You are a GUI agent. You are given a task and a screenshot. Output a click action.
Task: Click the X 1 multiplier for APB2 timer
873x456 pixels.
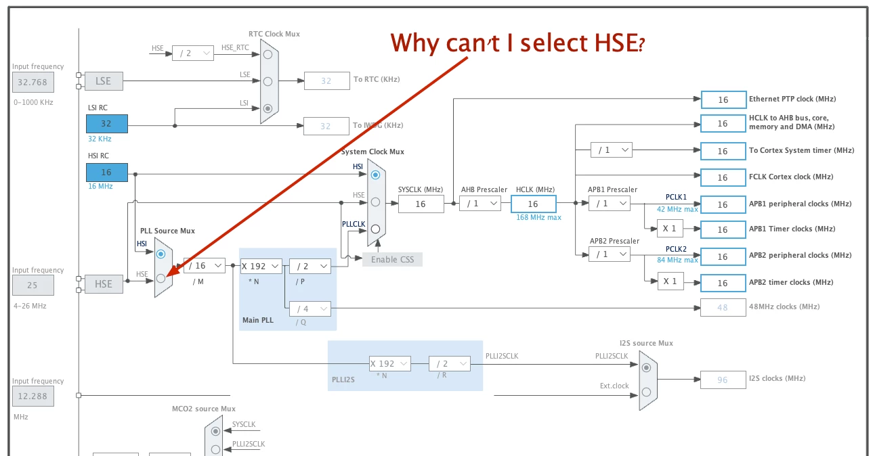[670, 281]
